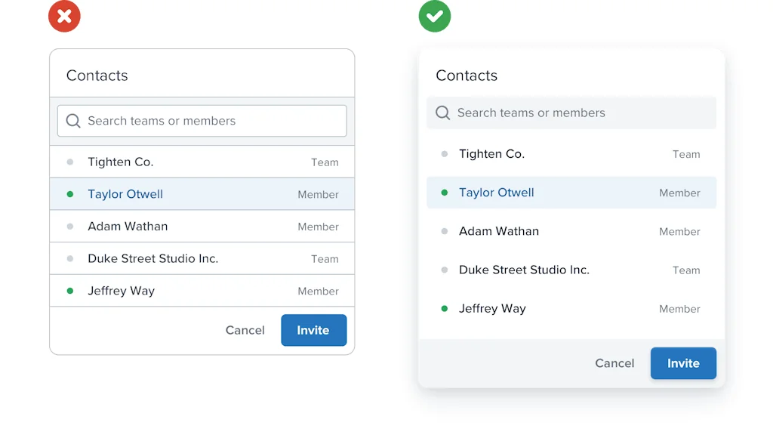Click the Member label beside Adam Wathan
This screenshot has width=773, height=435.
pos(318,227)
